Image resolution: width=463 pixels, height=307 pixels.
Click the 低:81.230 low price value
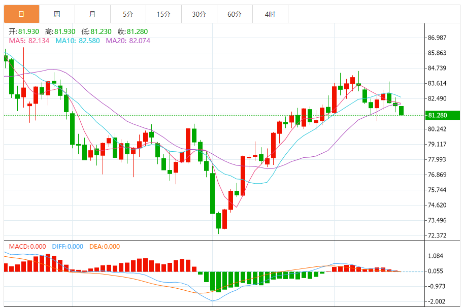tap(96, 31)
